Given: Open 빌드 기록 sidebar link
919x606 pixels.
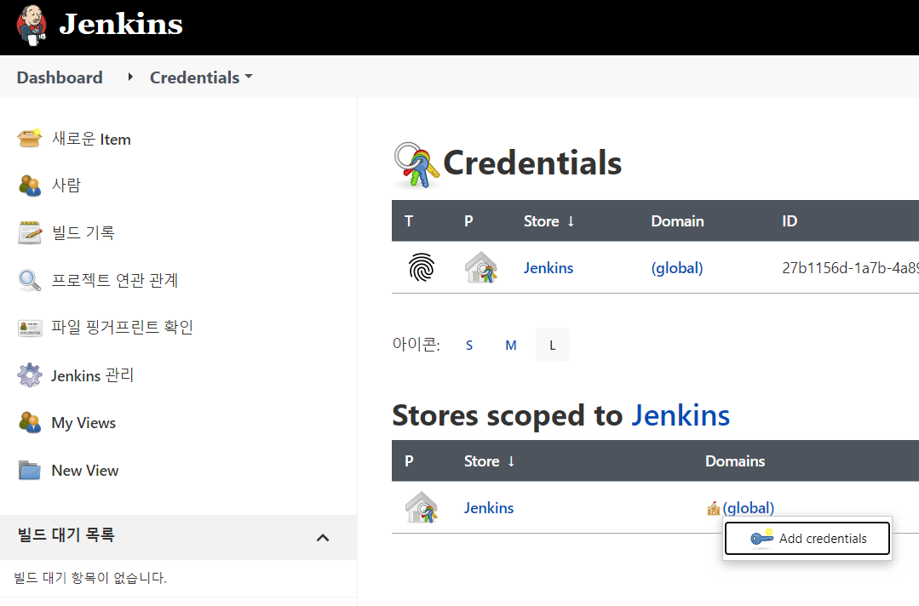Looking at the screenshot, I should point(83,232).
